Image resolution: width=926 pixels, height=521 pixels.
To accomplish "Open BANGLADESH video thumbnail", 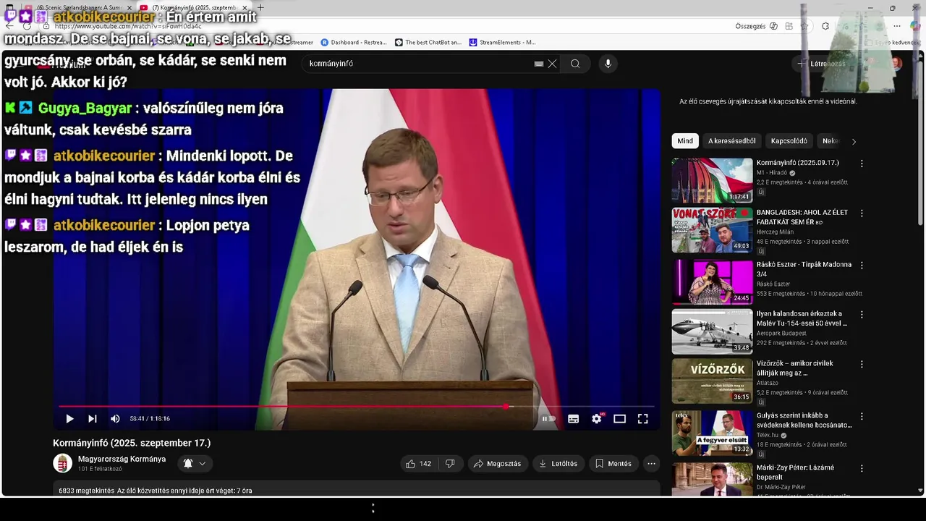I will tap(712, 230).
